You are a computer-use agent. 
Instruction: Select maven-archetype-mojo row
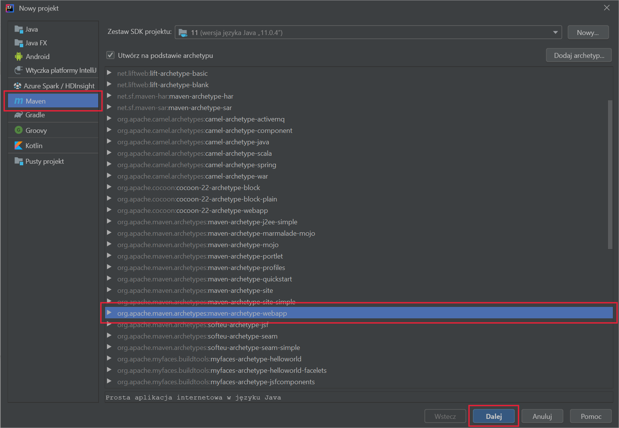coord(359,245)
